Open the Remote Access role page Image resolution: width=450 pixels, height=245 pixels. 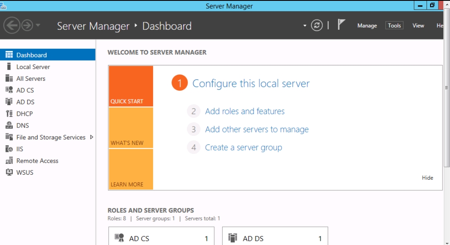click(37, 161)
